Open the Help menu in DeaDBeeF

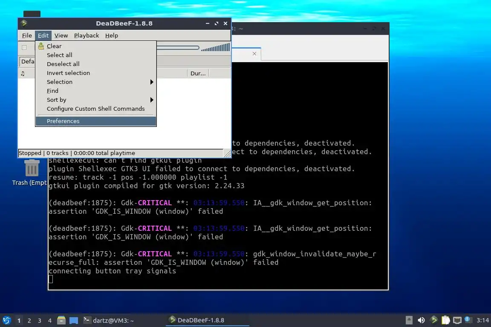click(112, 35)
